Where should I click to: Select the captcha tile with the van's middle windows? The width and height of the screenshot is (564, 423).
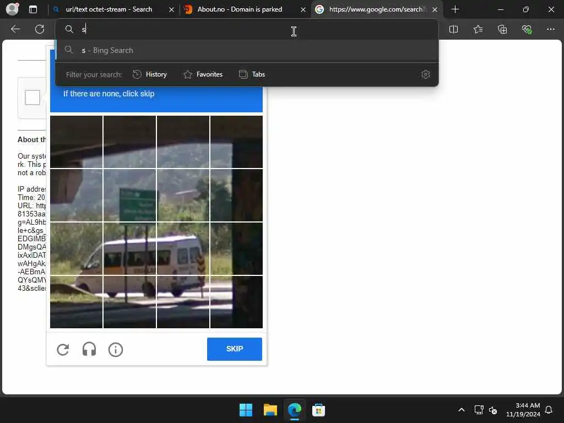coord(130,248)
